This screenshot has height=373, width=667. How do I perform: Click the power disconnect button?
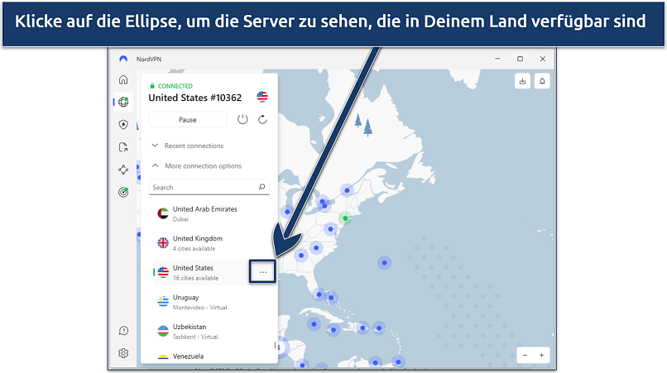[242, 119]
